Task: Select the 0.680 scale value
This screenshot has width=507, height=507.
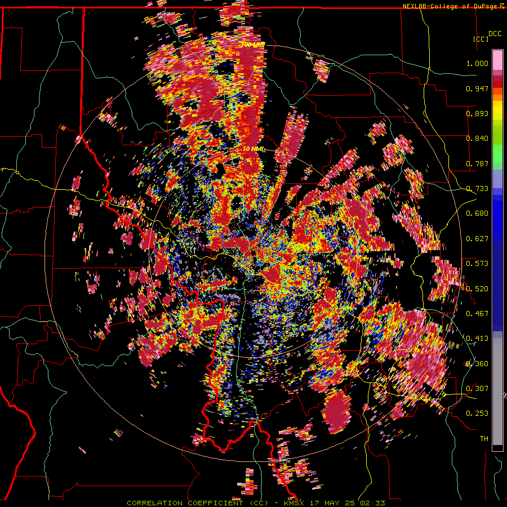Action: click(x=477, y=214)
